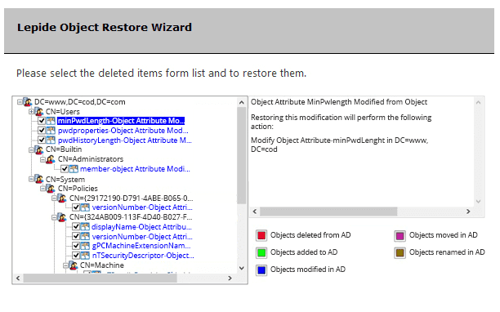Select the nTSecurityDescriptor-Object item
The width and height of the screenshot is (500, 312).
(x=143, y=256)
